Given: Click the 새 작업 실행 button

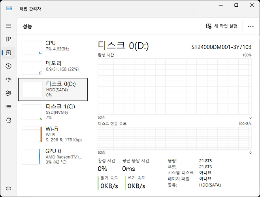Looking at the screenshot, I should [222, 26].
